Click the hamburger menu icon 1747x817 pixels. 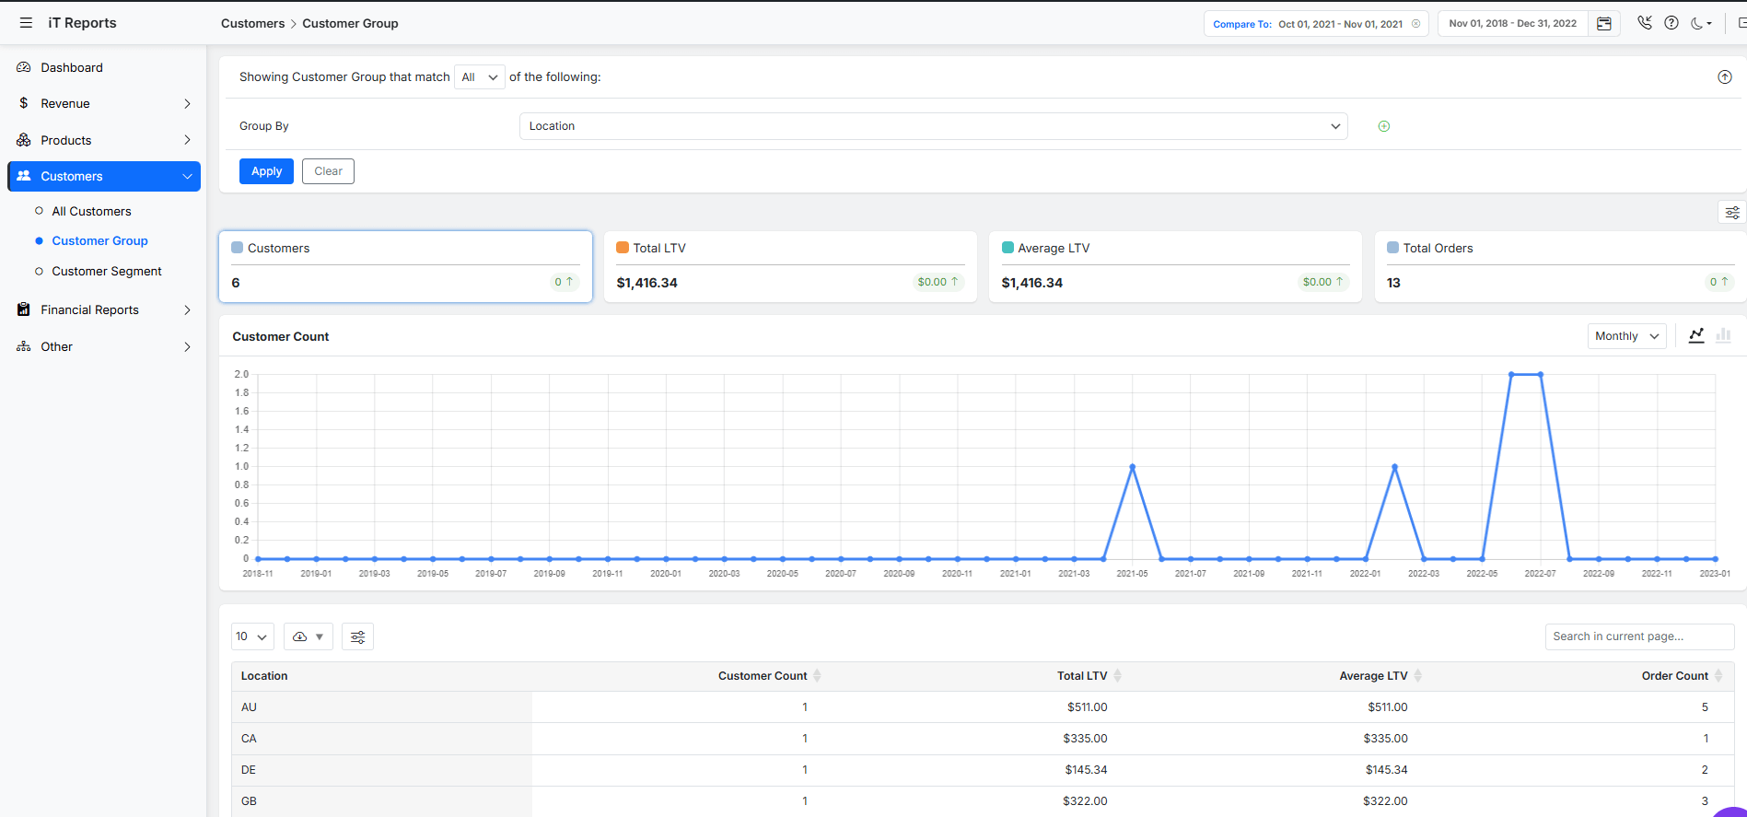tap(26, 23)
